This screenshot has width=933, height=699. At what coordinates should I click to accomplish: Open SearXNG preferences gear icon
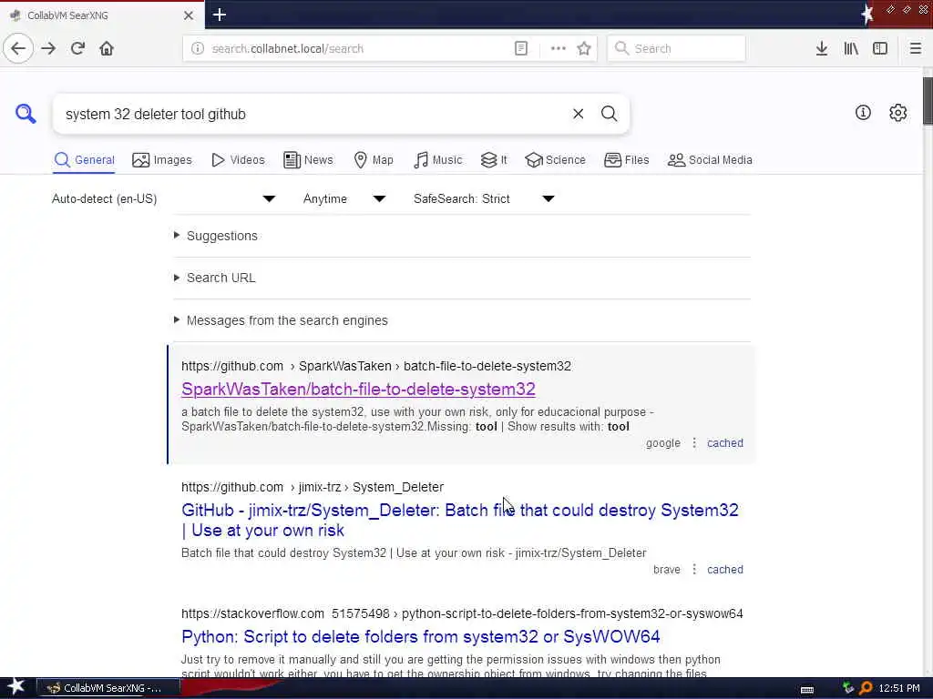coord(897,112)
